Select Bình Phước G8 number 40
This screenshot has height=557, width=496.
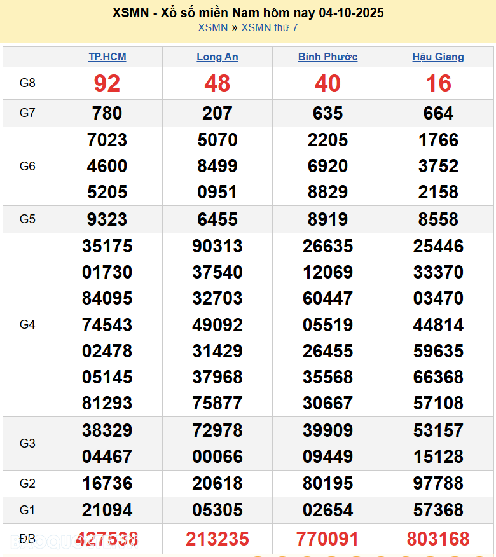(x=327, y=83)
